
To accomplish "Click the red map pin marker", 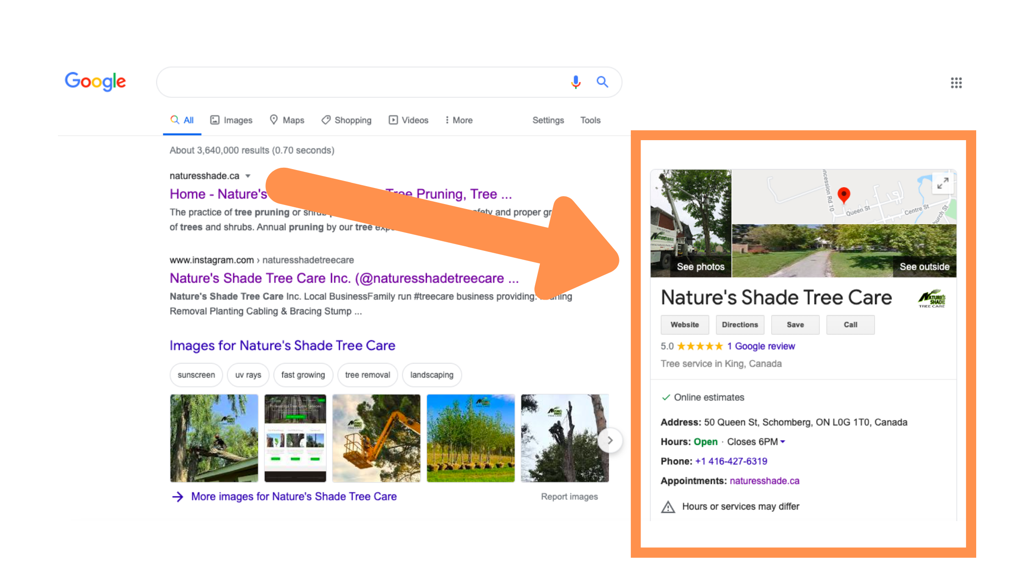I will (844, 195).
